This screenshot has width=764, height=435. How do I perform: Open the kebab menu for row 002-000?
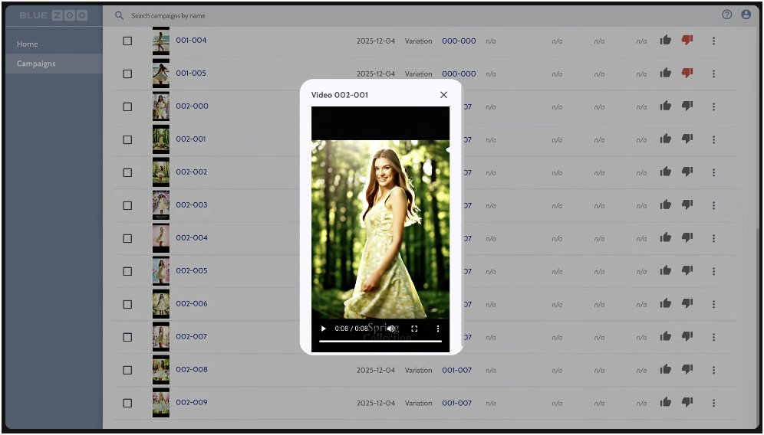[713, 106]
